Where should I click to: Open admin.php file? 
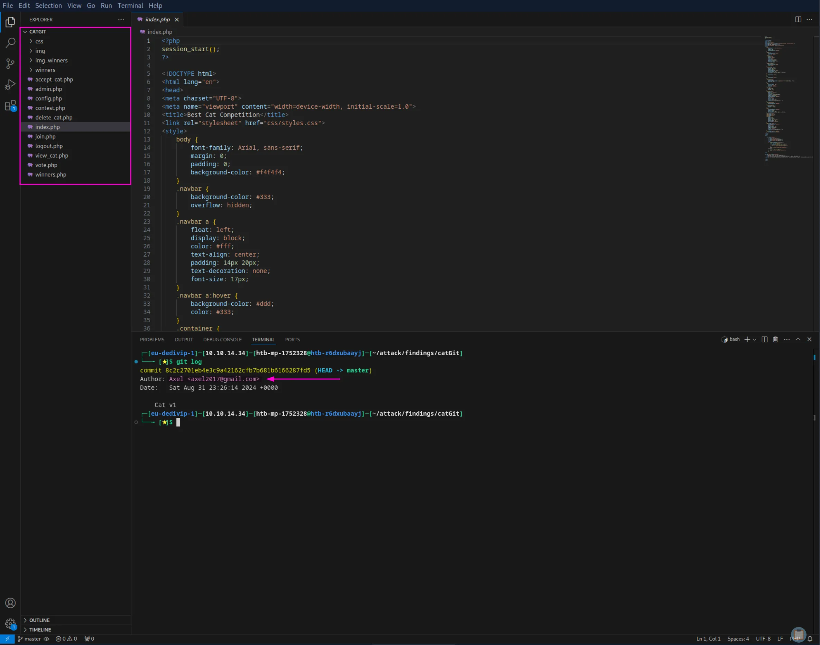point(75,89)
